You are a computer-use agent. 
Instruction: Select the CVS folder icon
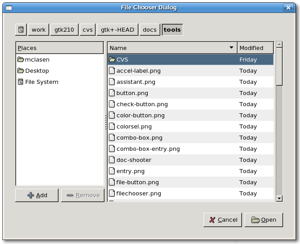(112, 60)
